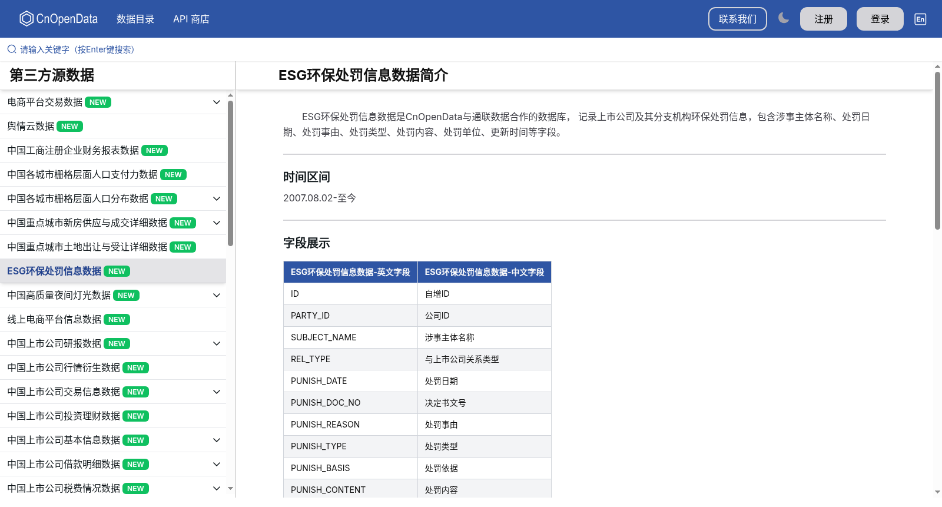Click the PARTY_ID table cell
The image size is (942, 507).
[x=350, y=316]
